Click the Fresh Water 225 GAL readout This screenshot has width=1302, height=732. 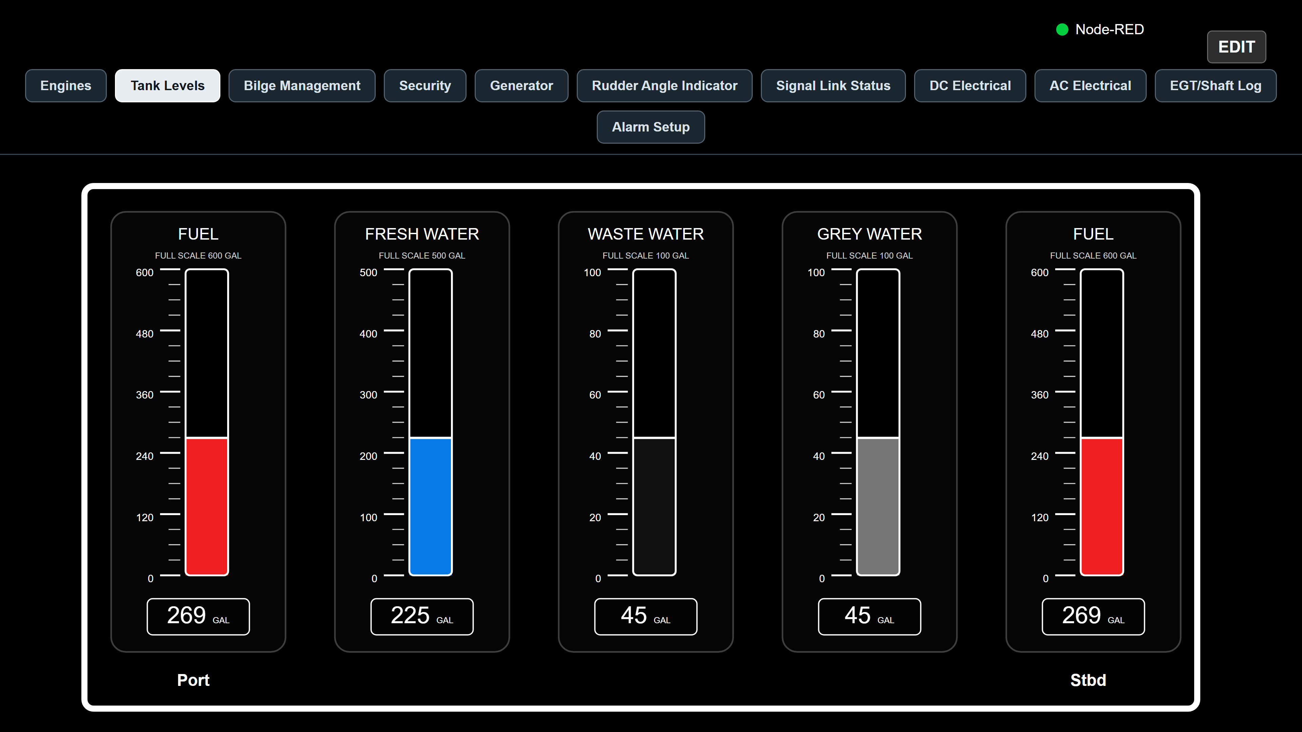(421, 616)
